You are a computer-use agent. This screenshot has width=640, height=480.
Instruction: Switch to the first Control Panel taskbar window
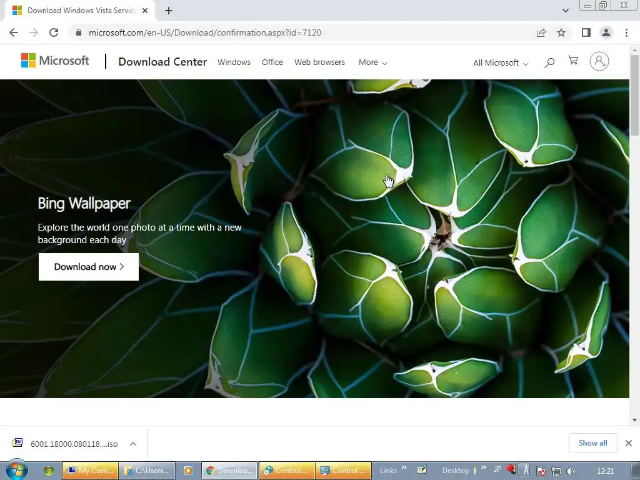click(x=287, y=471)
